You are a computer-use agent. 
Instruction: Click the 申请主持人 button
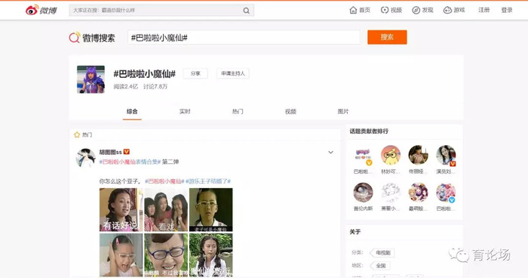[233, 73]
